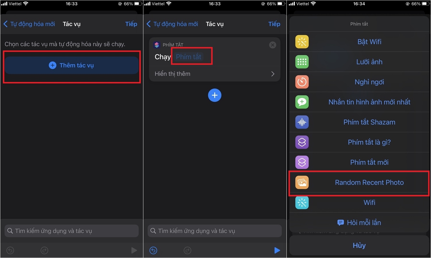This screenshot has width=431, height=258.
Task: Tap the gray play button in first screen
Action: click(134, 251)
